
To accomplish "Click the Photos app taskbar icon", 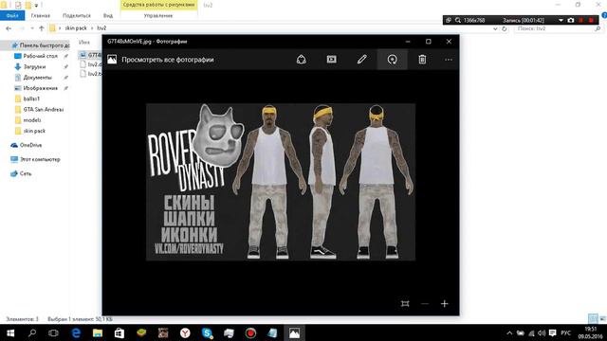I will [294, 332].
